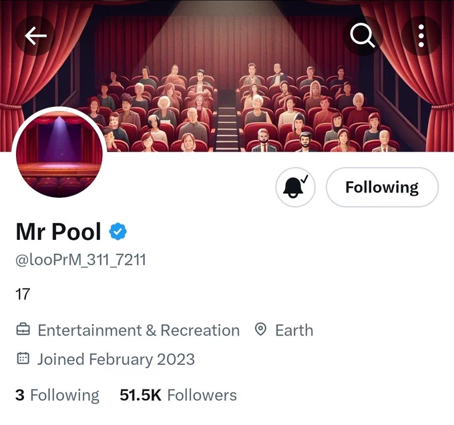
Task: Click the Following button to unfollow
Action: click(x=382, y=187)
